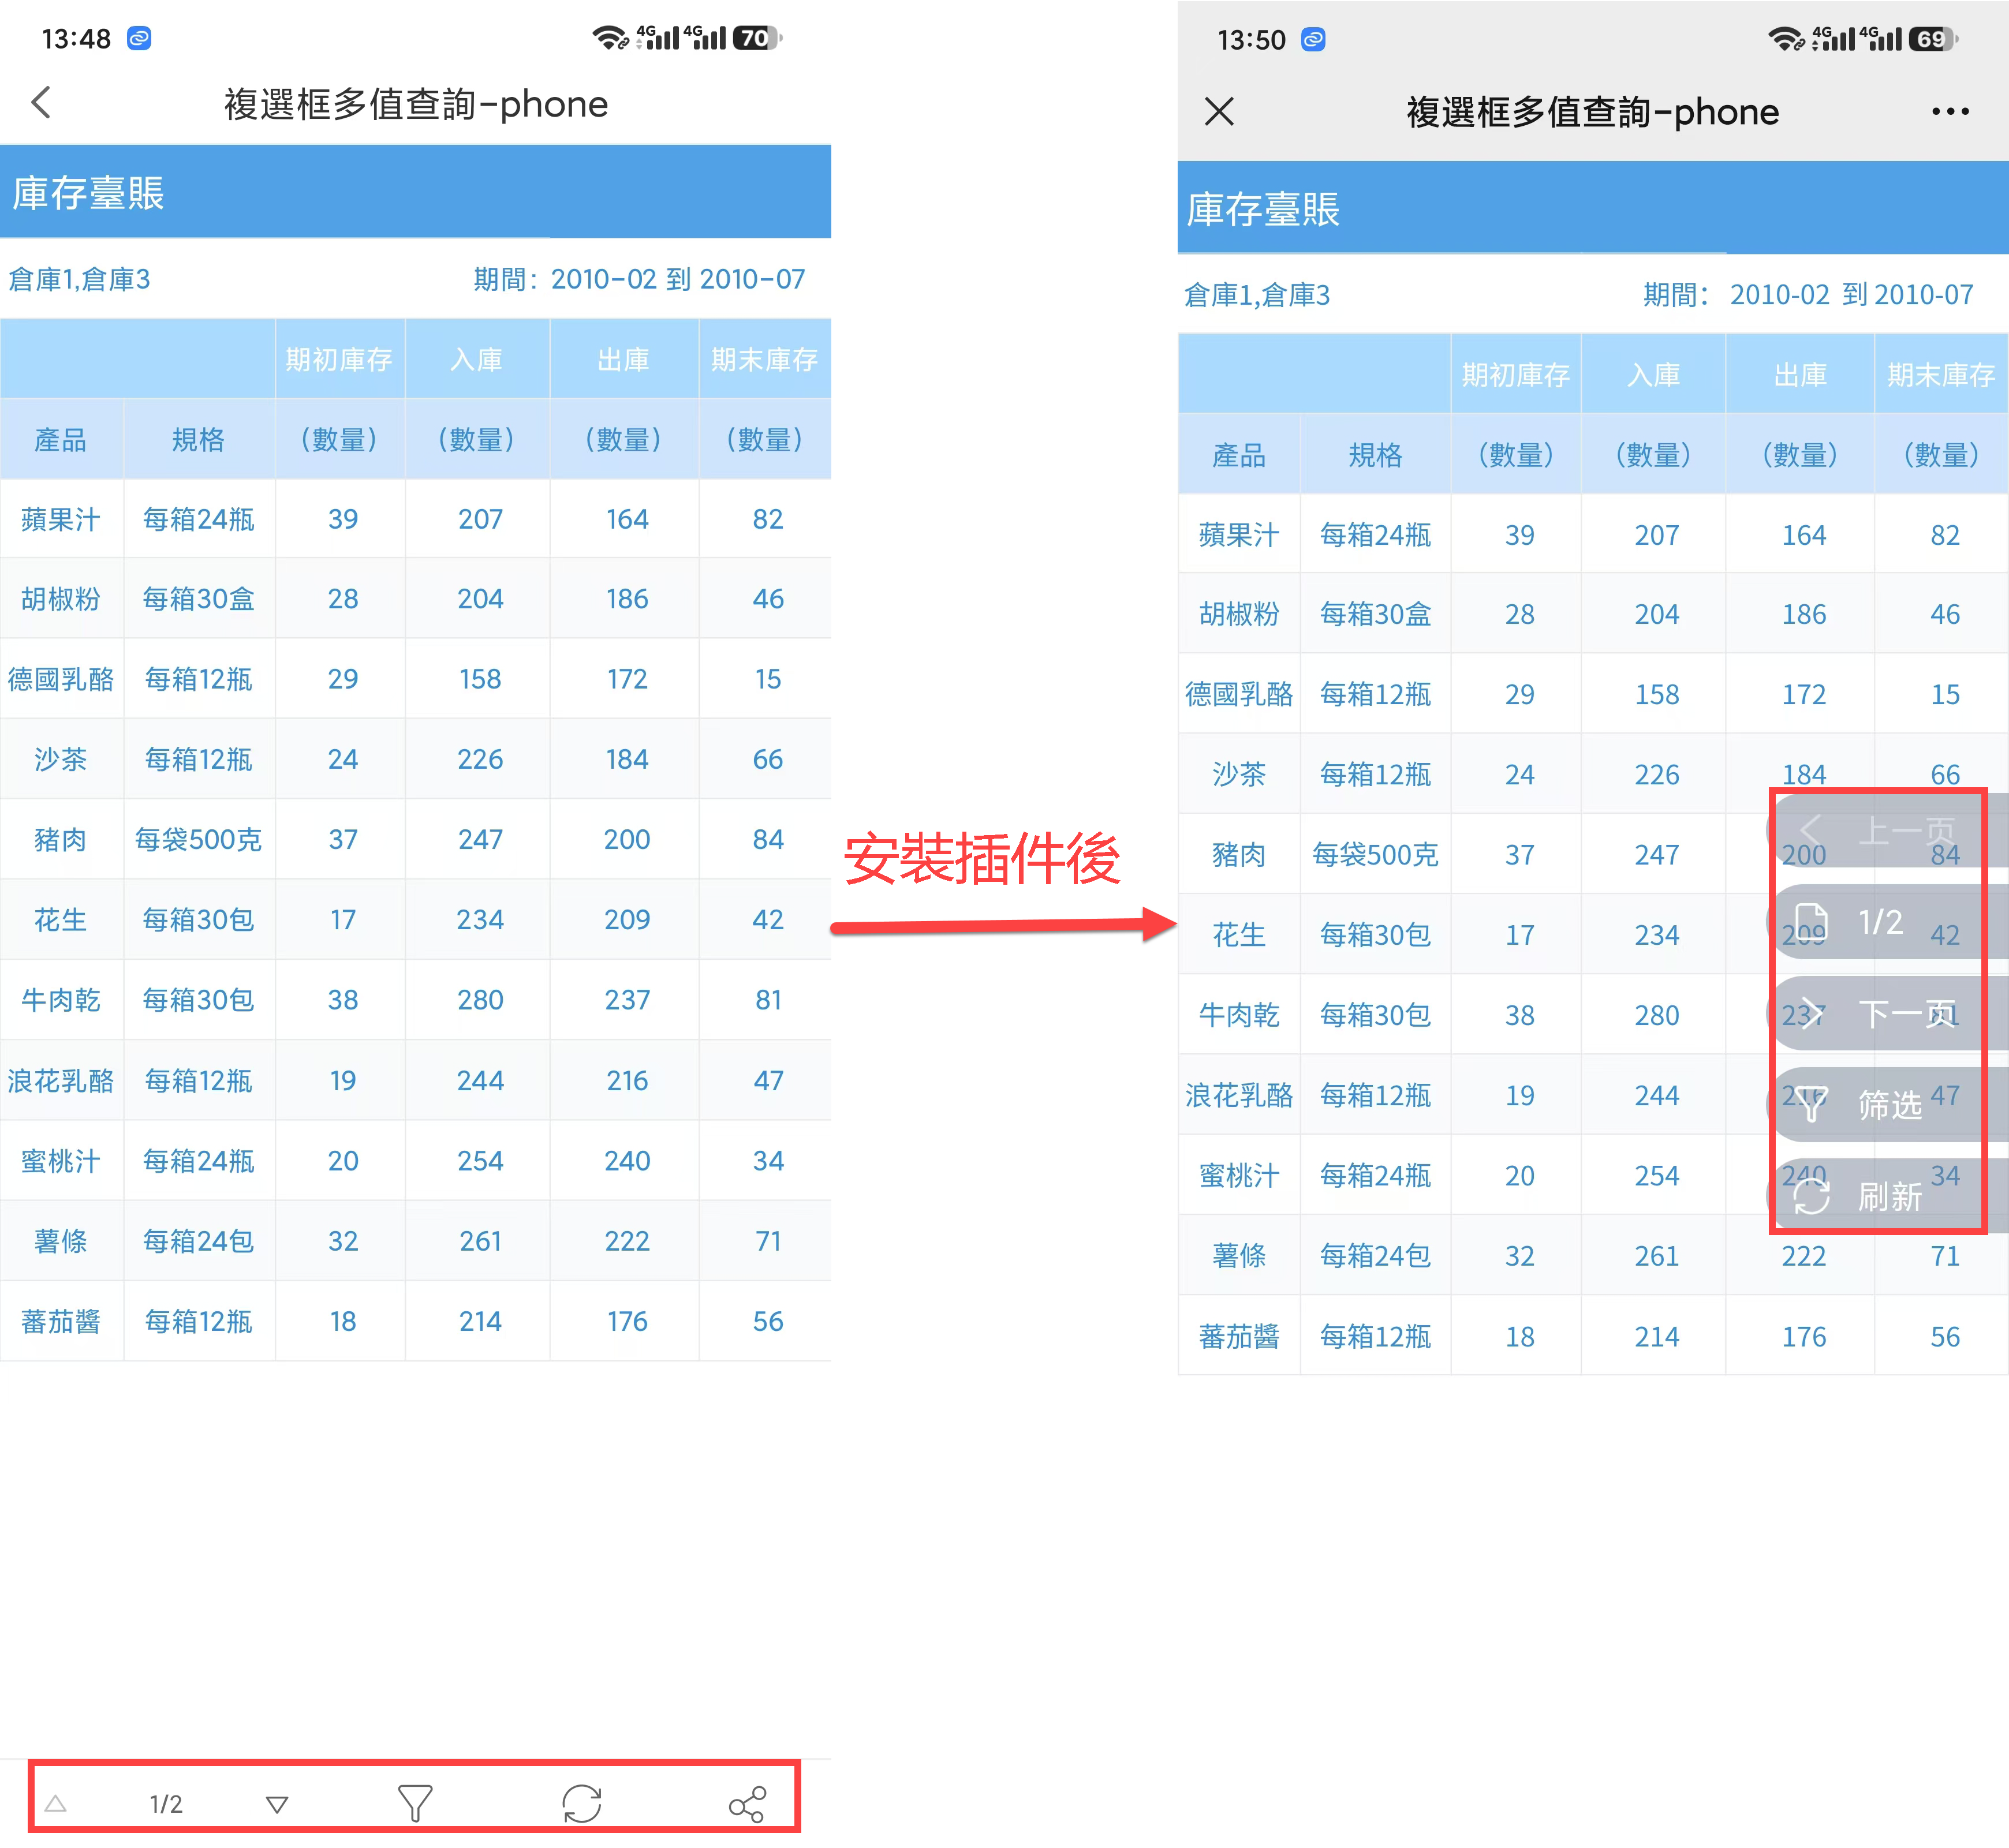Click the 期初庫存 column header in left table
The width and height of the screenshot is (2009, 1848).
[339, 359]
